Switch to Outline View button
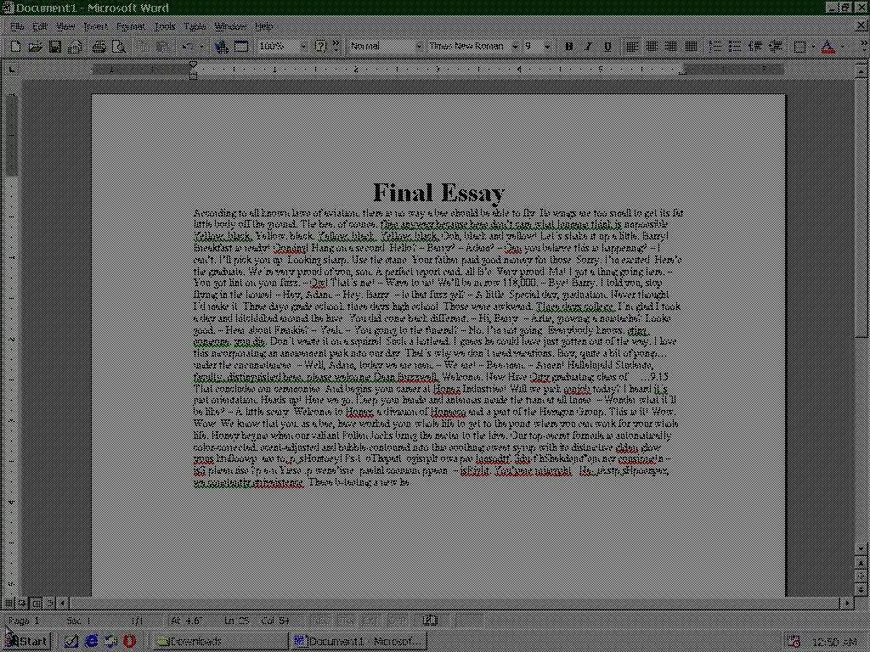870x652 pixels. tap(50, 602)
